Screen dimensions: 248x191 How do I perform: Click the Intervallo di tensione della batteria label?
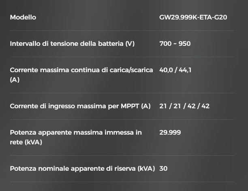click(72, 44)
